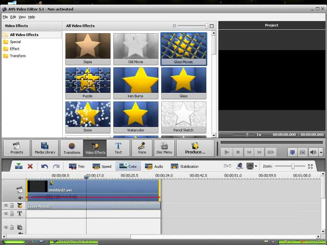Go to next frame in preview
The width and height of the screenshot is (327, 245).
click(x=259, y=152)
